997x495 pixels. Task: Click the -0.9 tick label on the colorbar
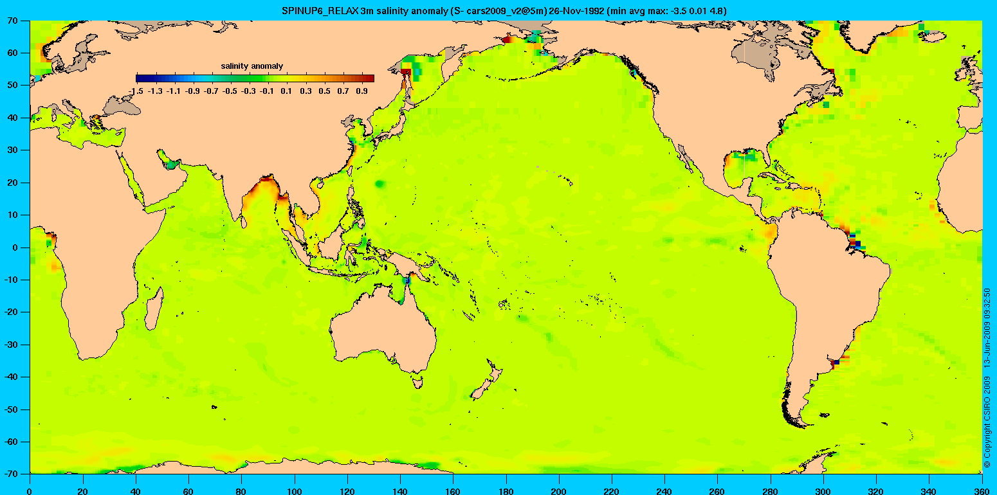[192, 92]
